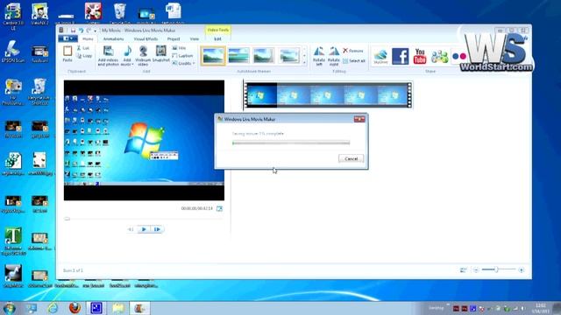The width and height of the screenshot is (561, 315).
Task: Open the Add music dropdown
Action: 127,56
